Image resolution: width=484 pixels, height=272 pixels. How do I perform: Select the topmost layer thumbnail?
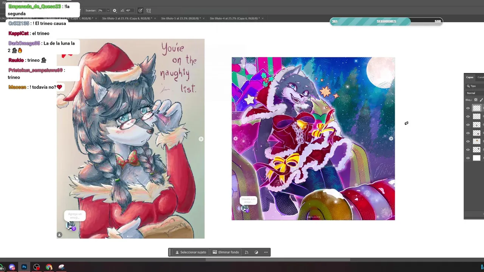point(476,108)
